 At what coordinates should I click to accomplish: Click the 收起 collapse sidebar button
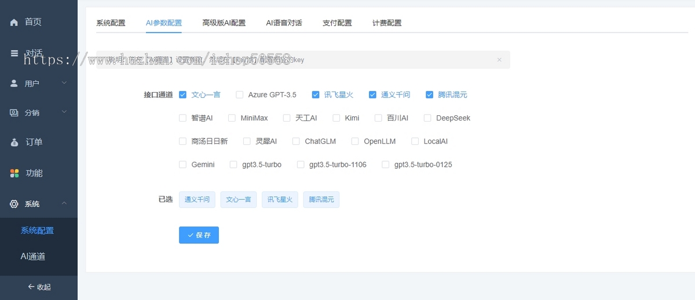pyautogui.click(x=39, y=287)
